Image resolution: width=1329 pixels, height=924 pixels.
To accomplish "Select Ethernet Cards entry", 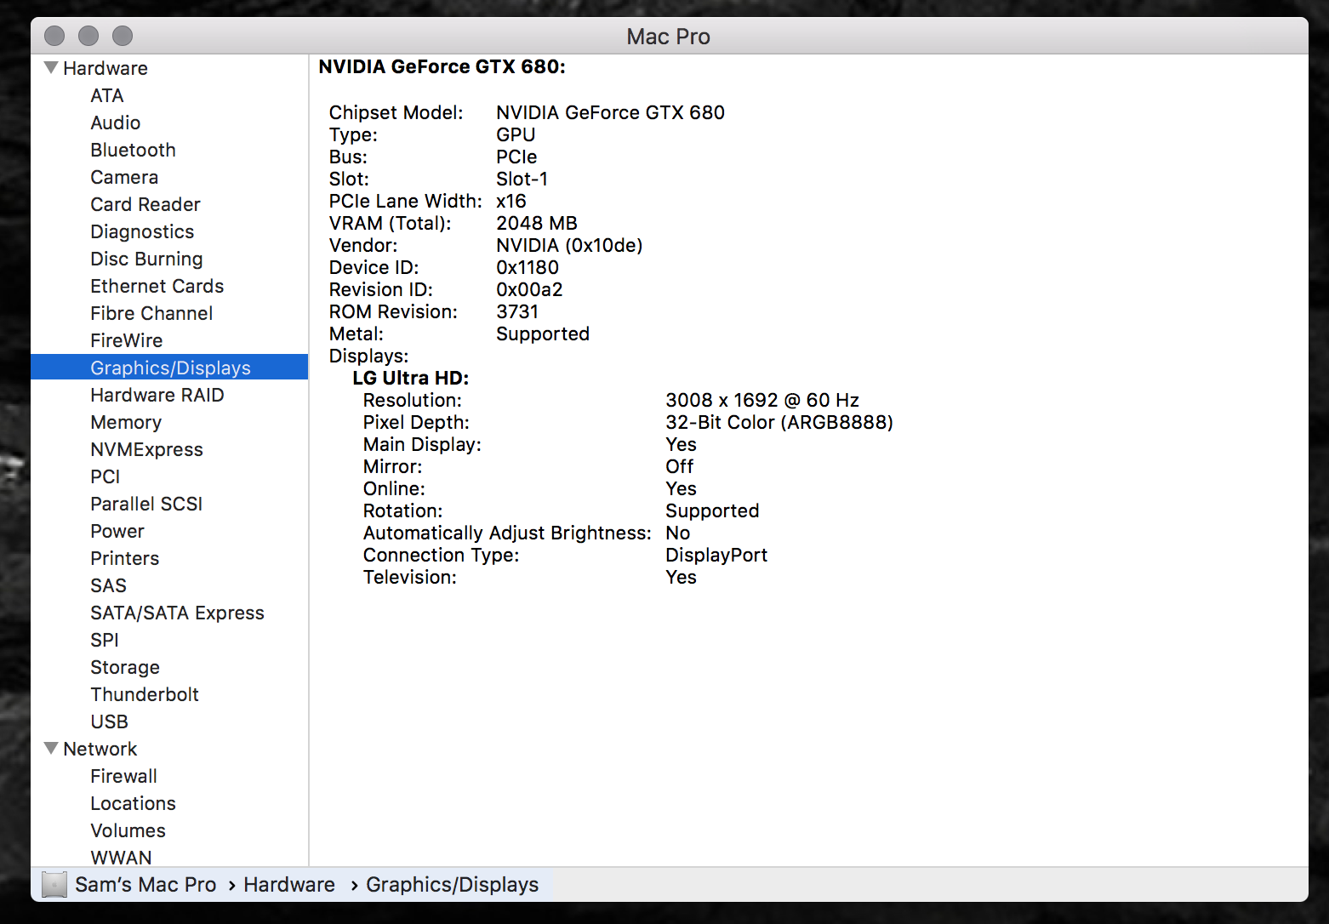I will [x=157, y=286].
